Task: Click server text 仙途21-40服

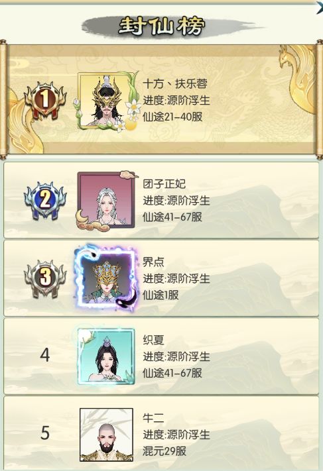Action: [x=172, y=117]
